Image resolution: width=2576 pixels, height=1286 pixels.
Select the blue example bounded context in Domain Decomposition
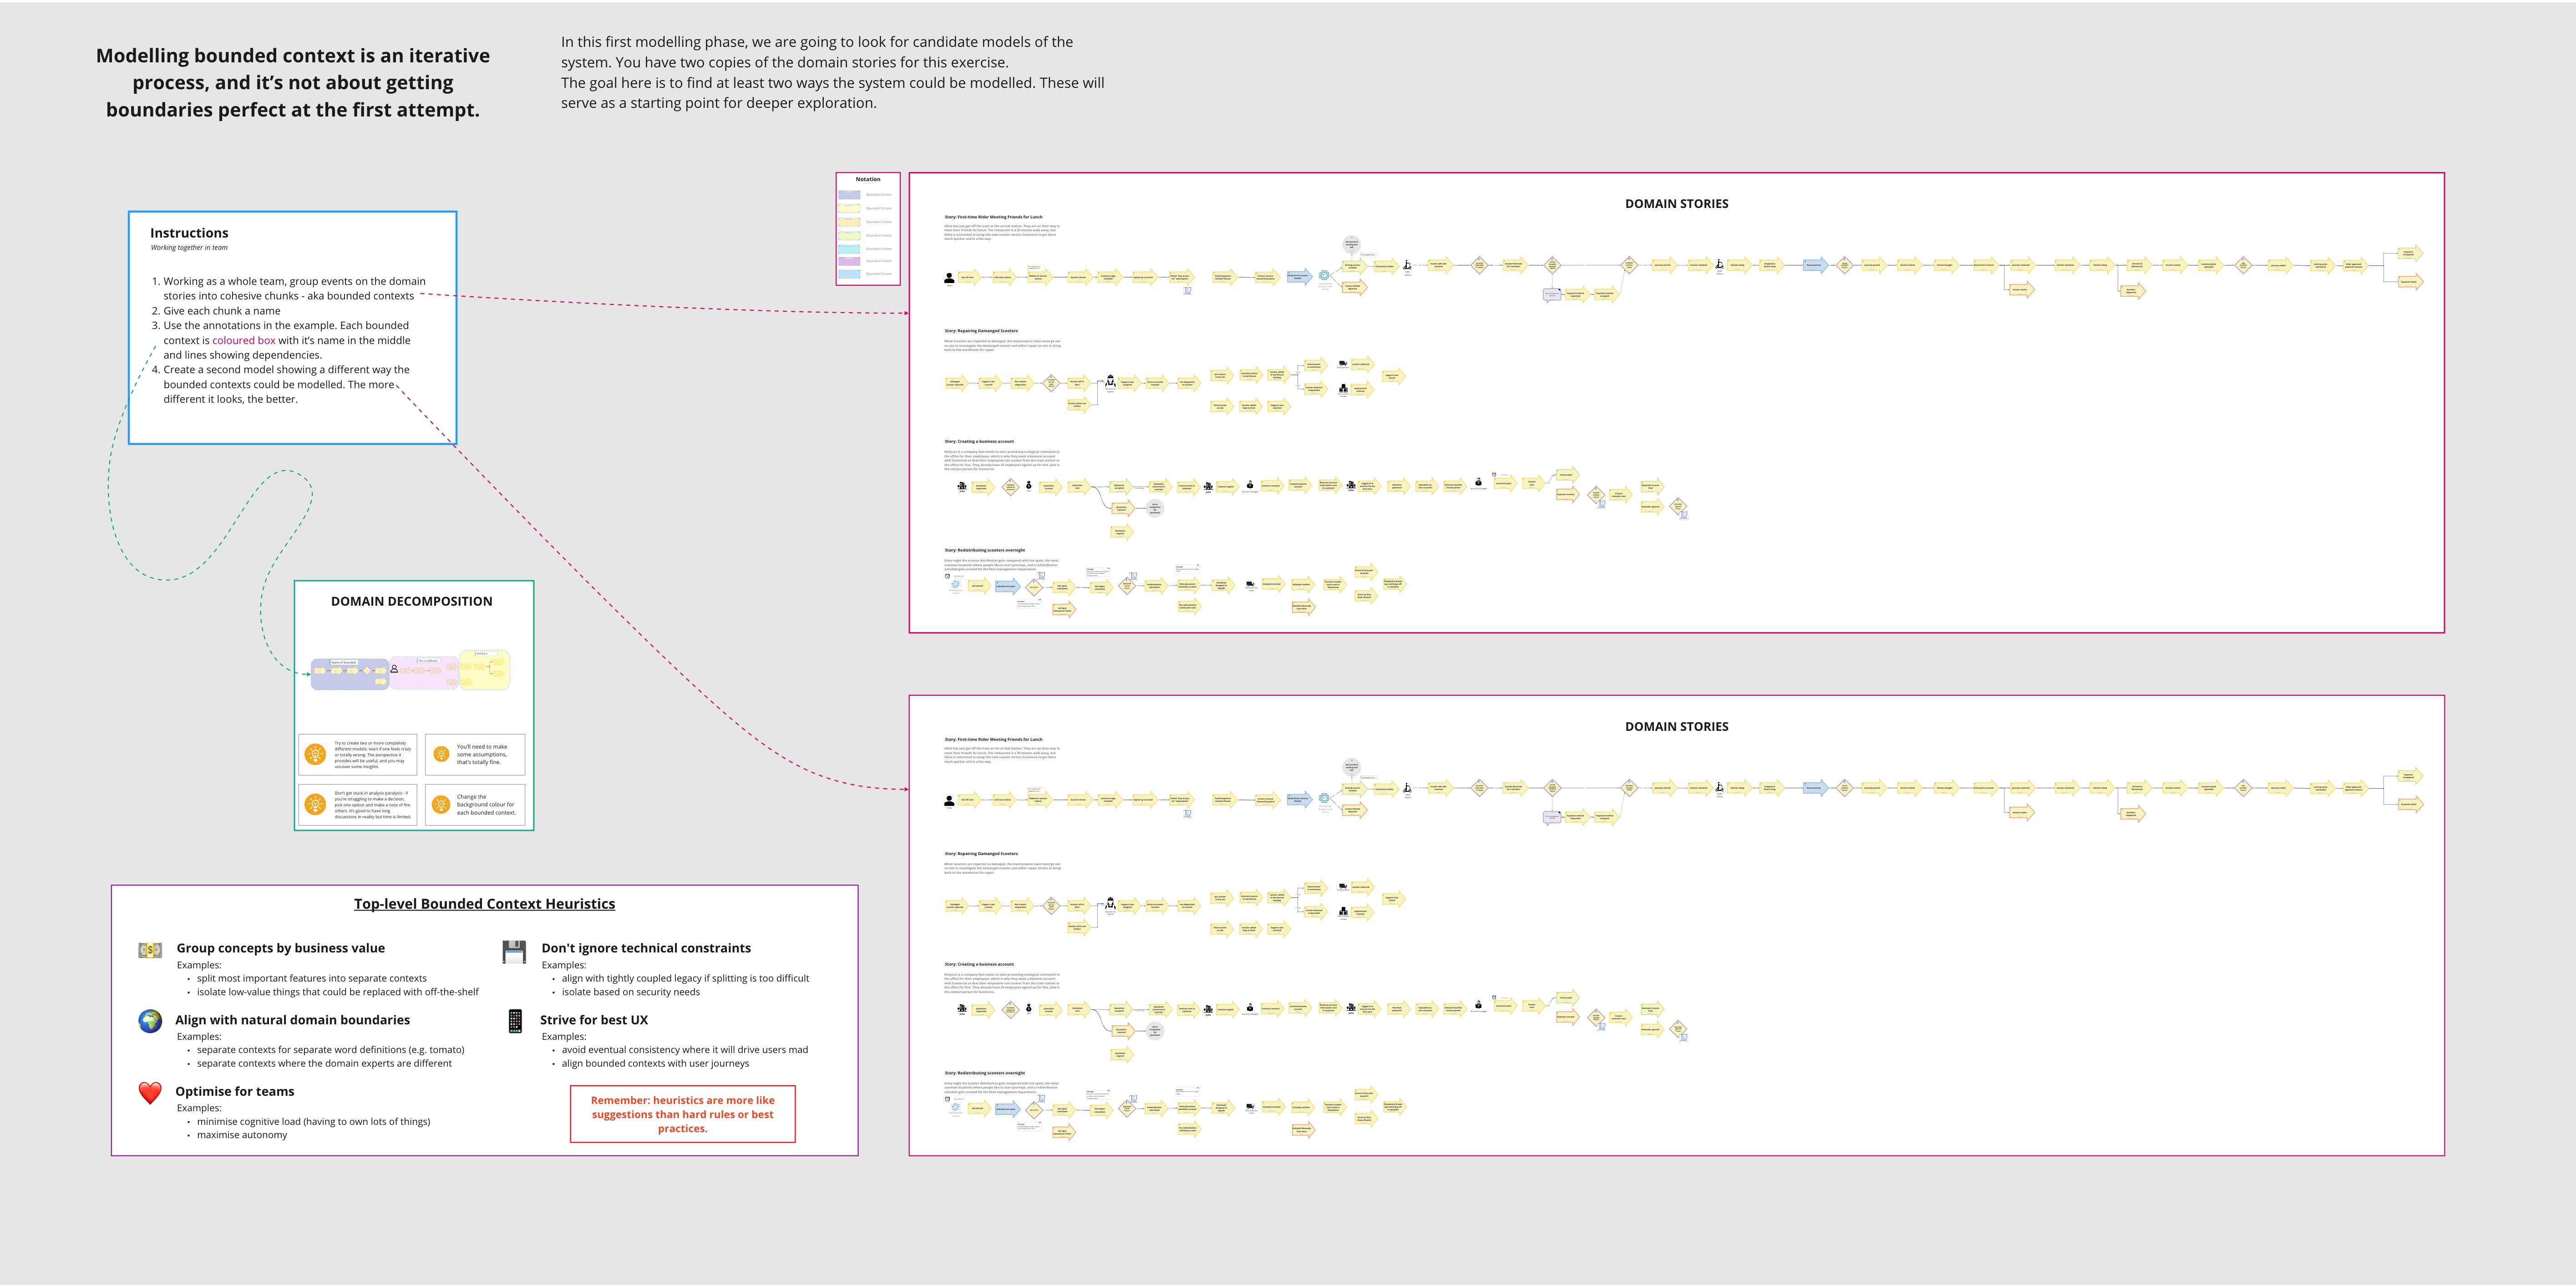(349, 674)
